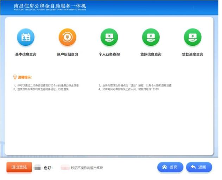Click the 温馨提示 heading text
Viewport: 222px width, 180px height.
point(25,77)
